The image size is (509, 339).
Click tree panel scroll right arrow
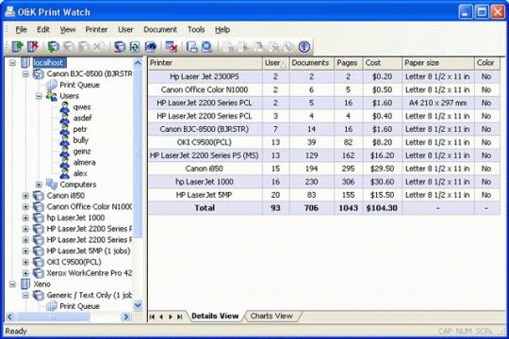[126, 316]
